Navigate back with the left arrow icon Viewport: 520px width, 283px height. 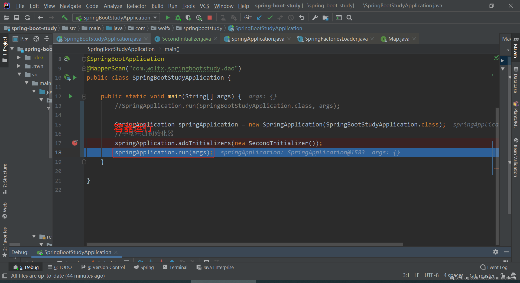click(x=40, y=18)
